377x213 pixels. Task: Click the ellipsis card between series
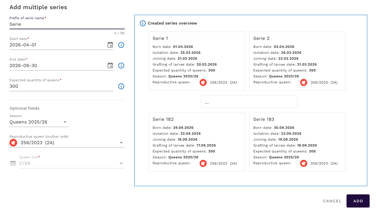click(x=249, y=102)
